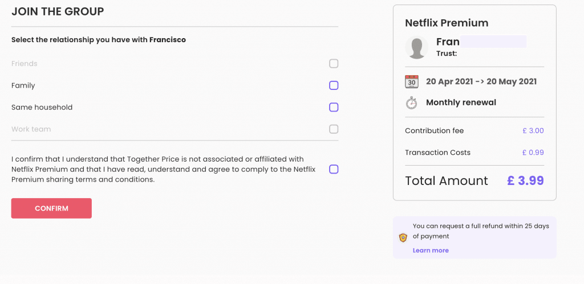This screenshot has width=584, height=284.
Task: Click the red CONFIRM button
Action: point(51,208)
